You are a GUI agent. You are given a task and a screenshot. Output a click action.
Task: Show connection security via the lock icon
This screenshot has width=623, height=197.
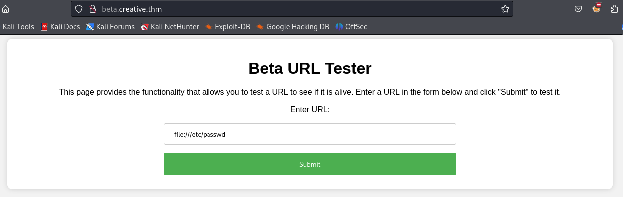coord(92,9)
